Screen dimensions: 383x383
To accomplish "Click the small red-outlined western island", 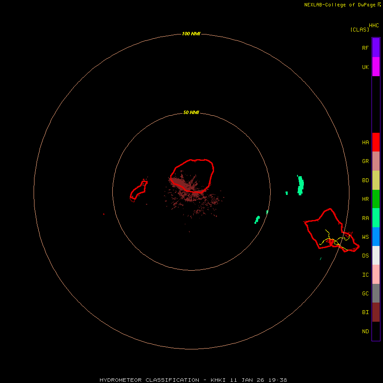I will pyautogui.click(x=138, y=191).
